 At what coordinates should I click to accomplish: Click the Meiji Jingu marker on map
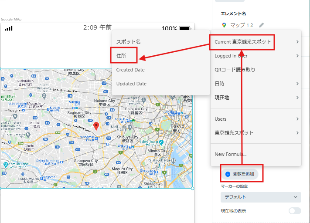(x=130, y=127)
